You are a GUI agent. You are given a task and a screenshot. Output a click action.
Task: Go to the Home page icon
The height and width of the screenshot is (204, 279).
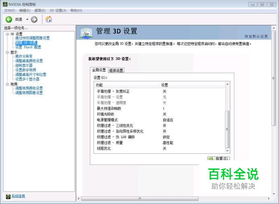48,19
